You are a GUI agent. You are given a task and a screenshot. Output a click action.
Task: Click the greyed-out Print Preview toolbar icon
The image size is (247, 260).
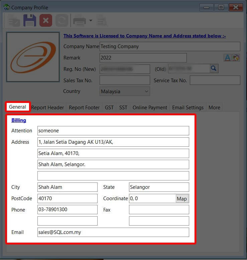pyautogui.click(x=102, y=20)
